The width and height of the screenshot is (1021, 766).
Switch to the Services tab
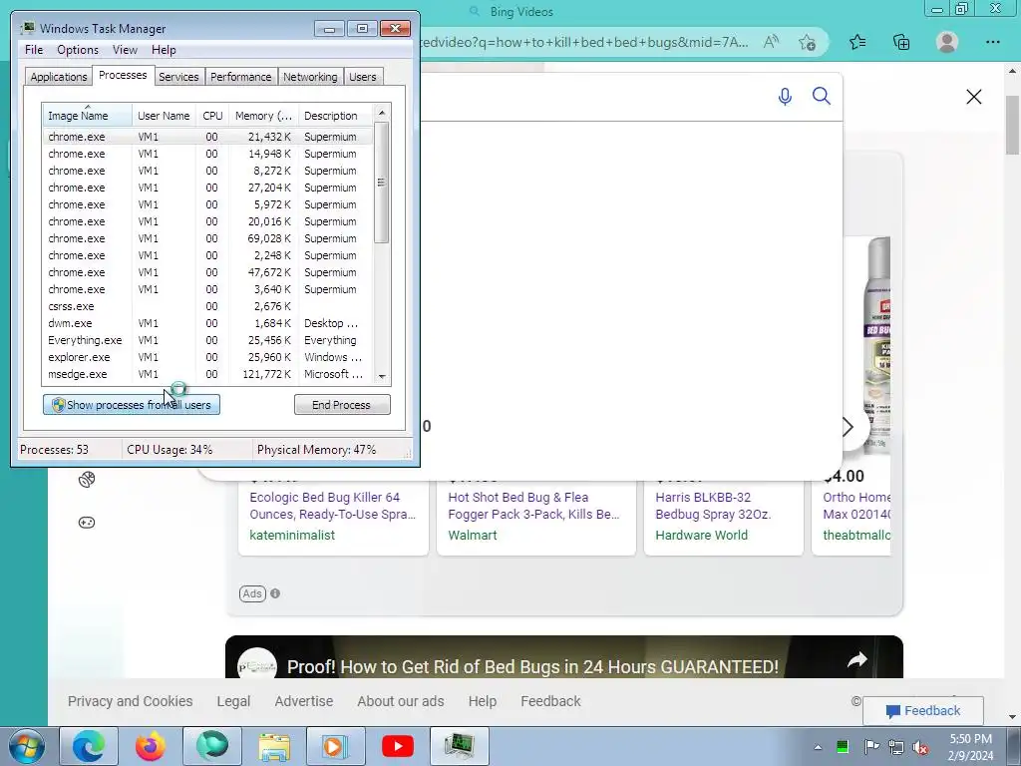[x=178, y=76]
